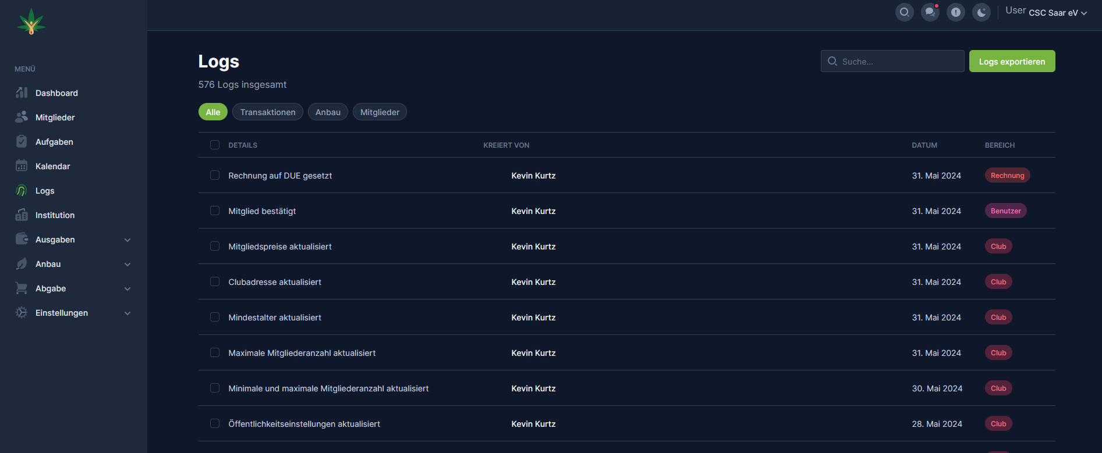
Task: Open the chat messages icon
Action: (930, 12)
